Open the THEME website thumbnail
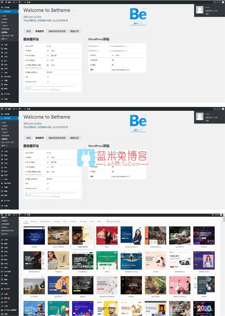Image resolution: width=225 pixels, height=316 pixels. click(x=34, y=235)
